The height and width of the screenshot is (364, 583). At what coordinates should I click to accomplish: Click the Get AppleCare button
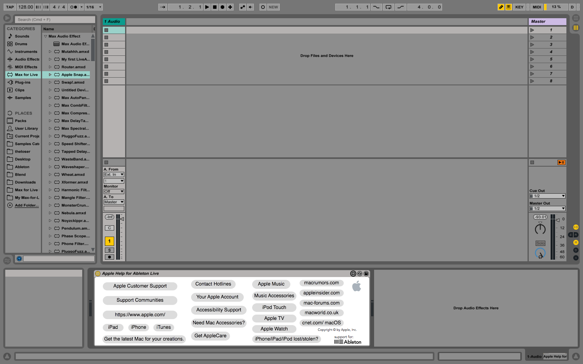coord(211,336)
